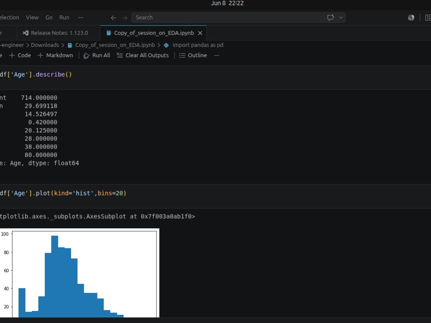Open the chat icon in search bar
431x323 pixels.
[x=331, y=18]
